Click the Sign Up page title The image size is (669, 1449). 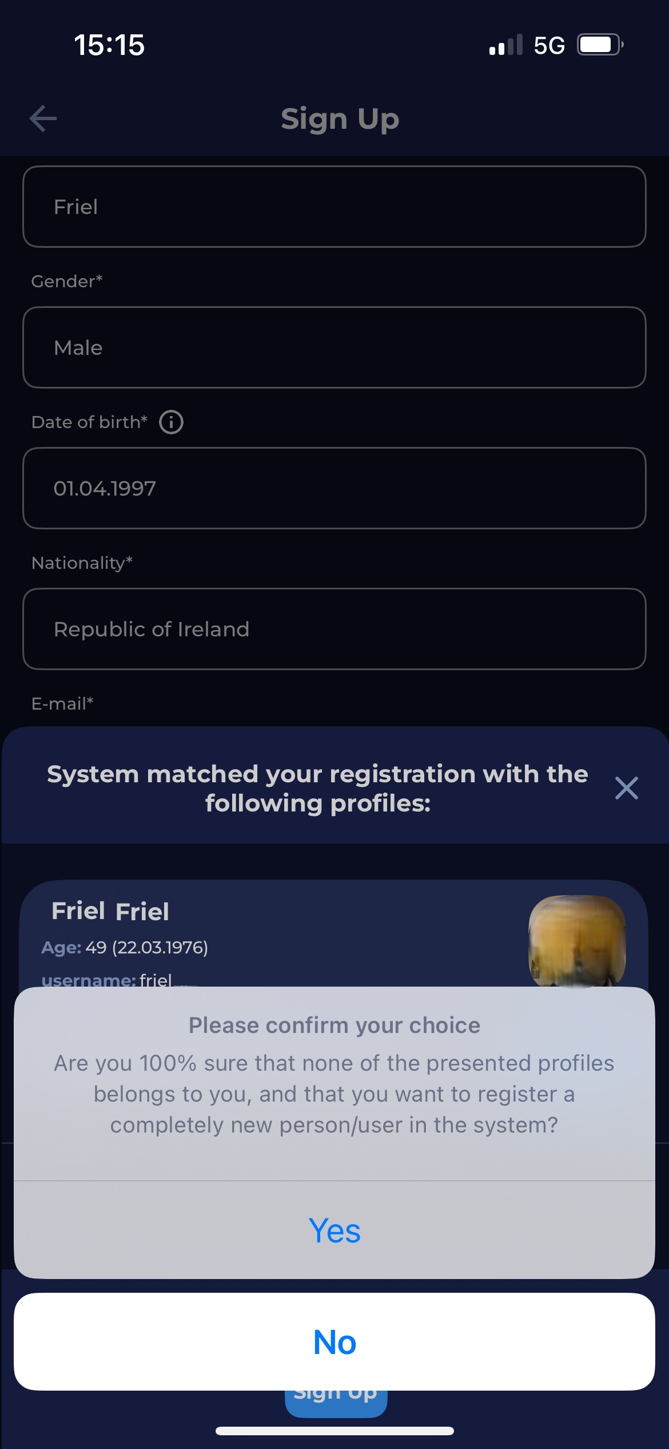[x=340, y=119]
